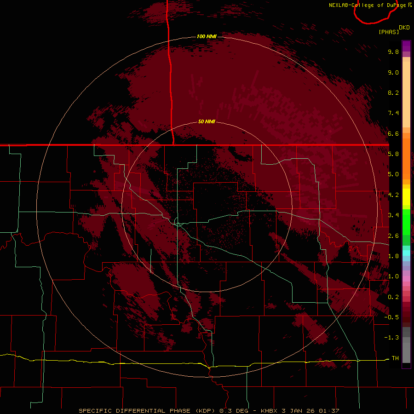Click the 9.8 scale value
The height and width of the screenshot is (414, 414).
click(x=393, y=52)
